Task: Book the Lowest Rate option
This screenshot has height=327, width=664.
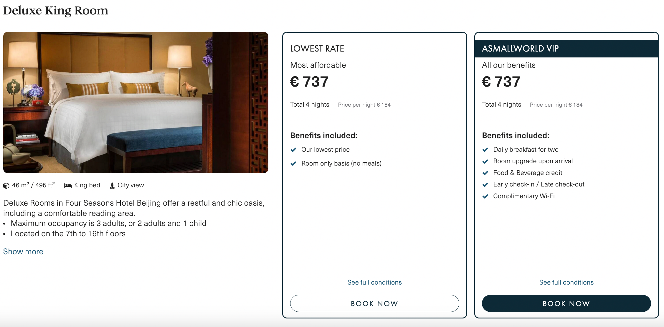Action: (x=374, y=303)
